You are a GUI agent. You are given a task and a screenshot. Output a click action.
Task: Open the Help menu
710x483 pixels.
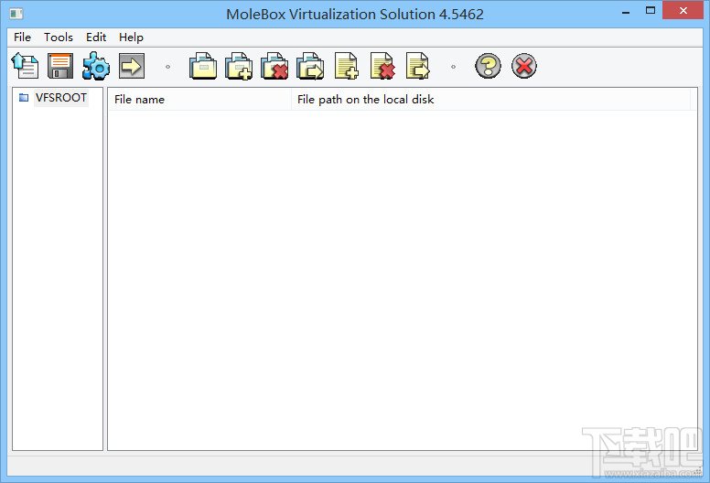(132, 38)
